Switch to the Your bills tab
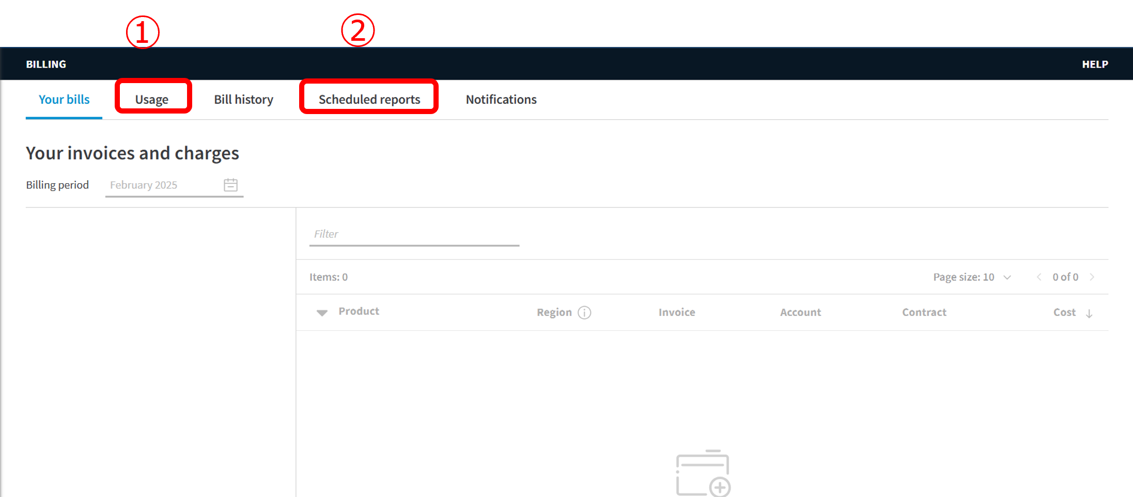1133x497 pixels. tap(64, 99)
